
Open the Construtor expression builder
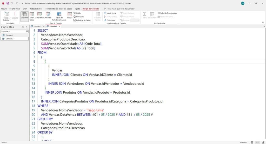pos(109,20)
